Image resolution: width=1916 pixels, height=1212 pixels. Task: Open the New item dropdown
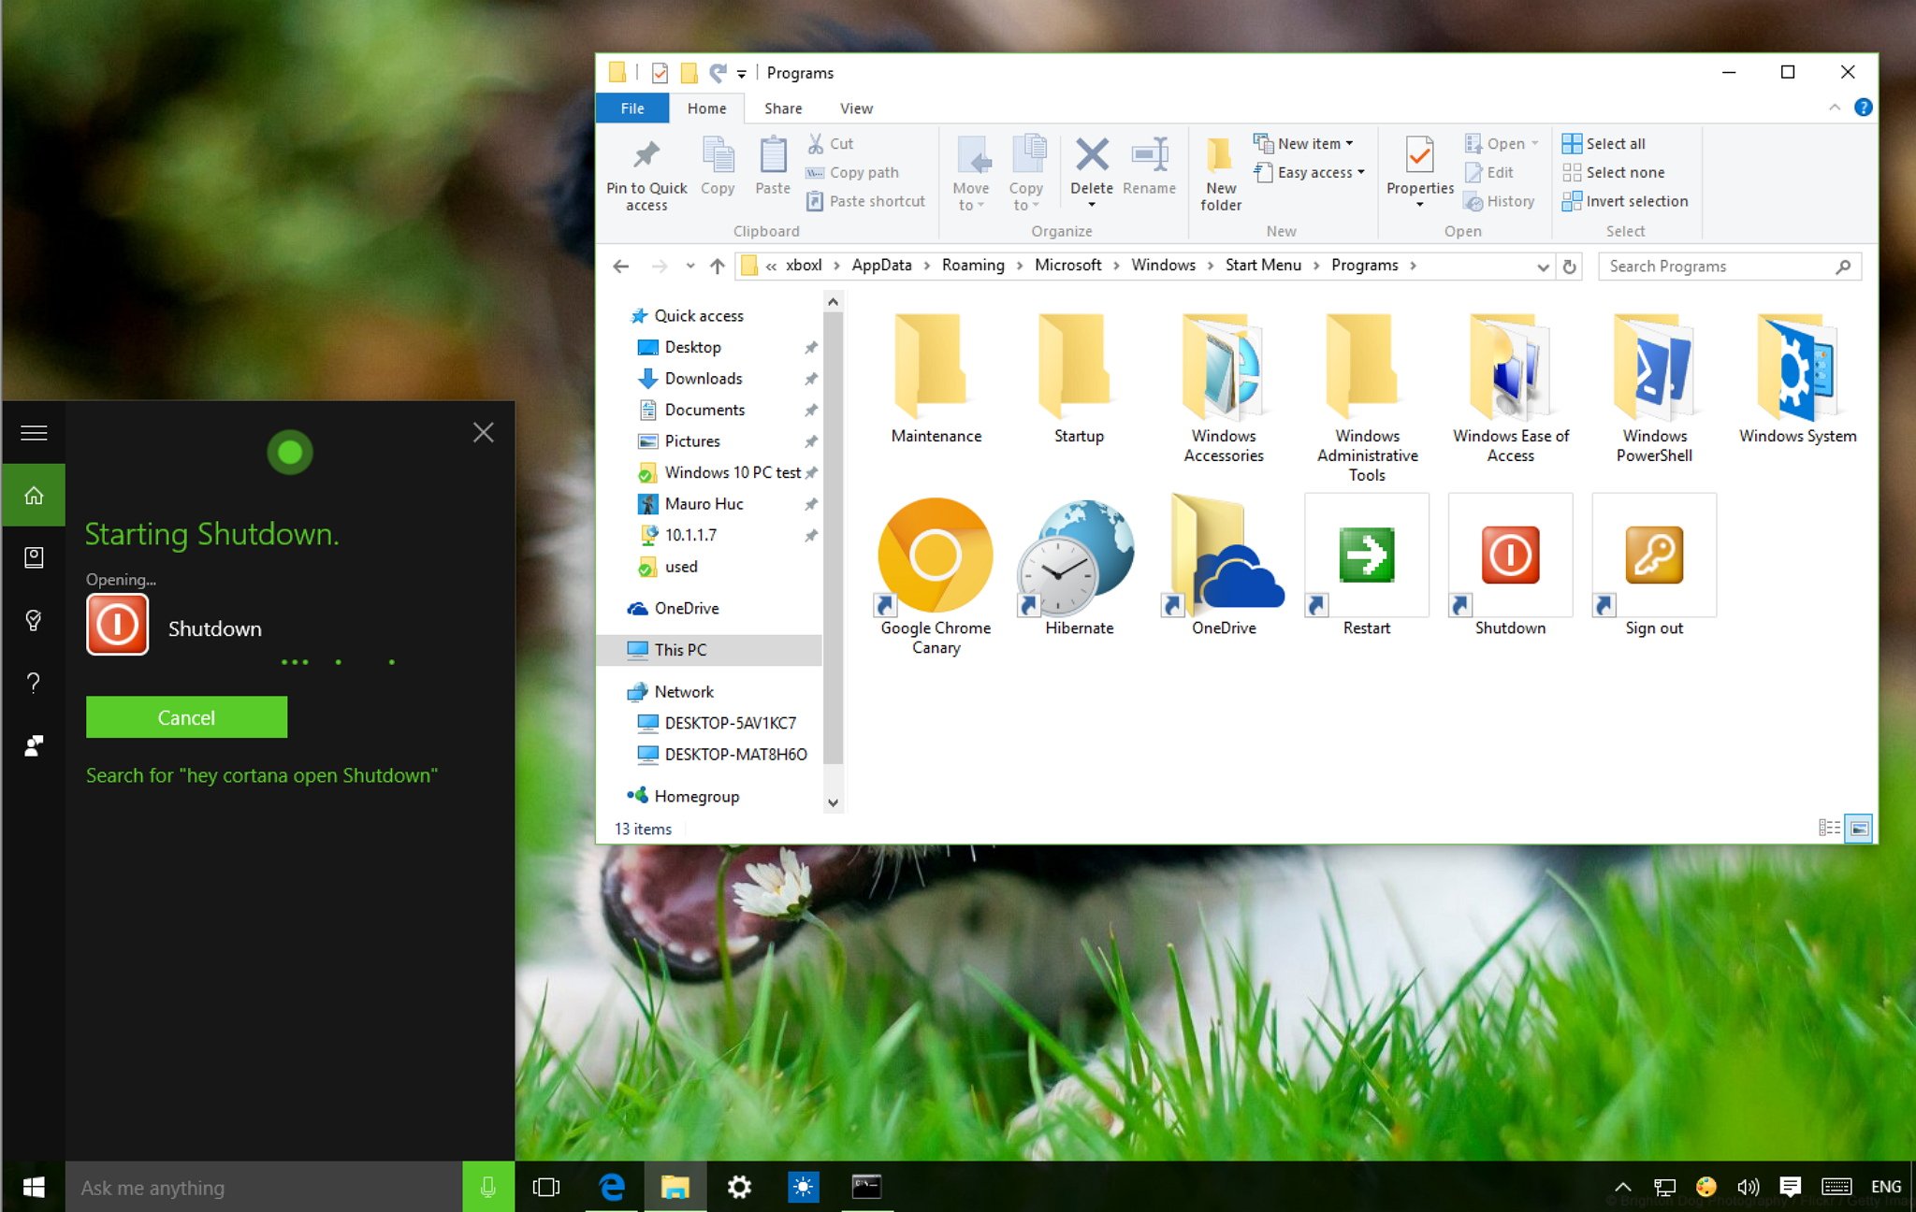(x=1304, y=143)
